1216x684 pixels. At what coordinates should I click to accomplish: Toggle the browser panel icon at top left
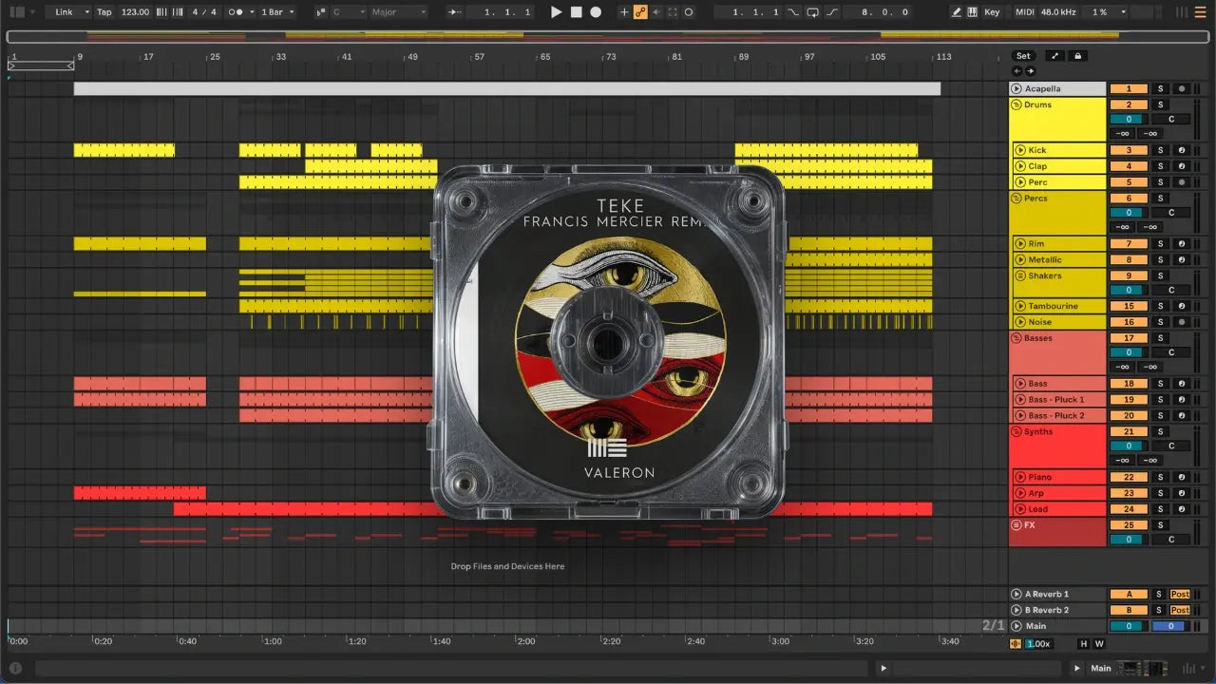tap(16, 12)
